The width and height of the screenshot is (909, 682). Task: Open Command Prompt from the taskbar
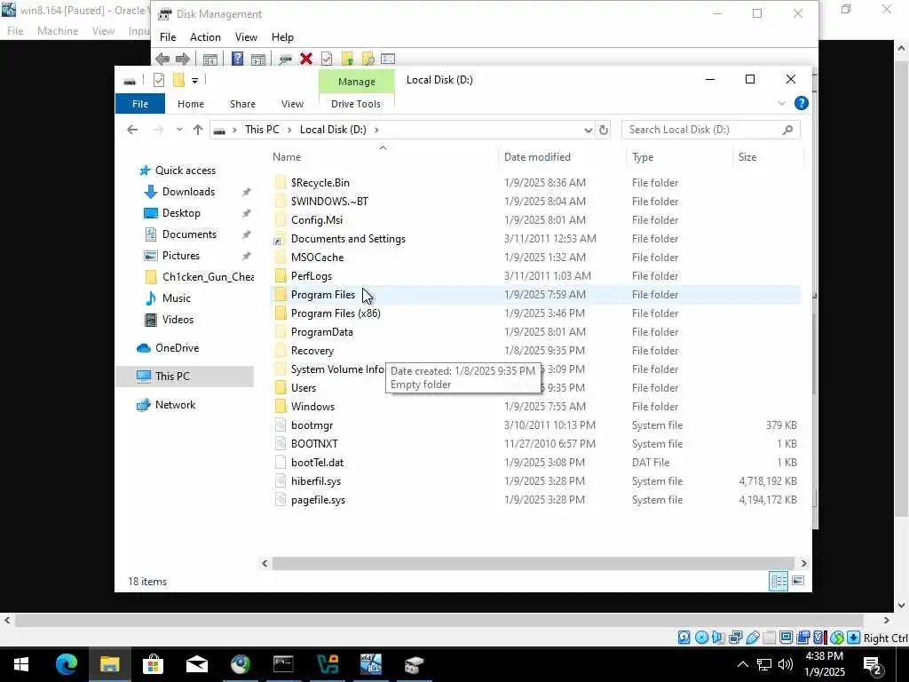283,664
